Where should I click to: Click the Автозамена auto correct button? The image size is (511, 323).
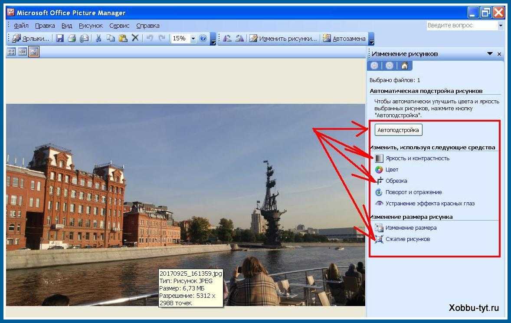click(x=344, y=39)
